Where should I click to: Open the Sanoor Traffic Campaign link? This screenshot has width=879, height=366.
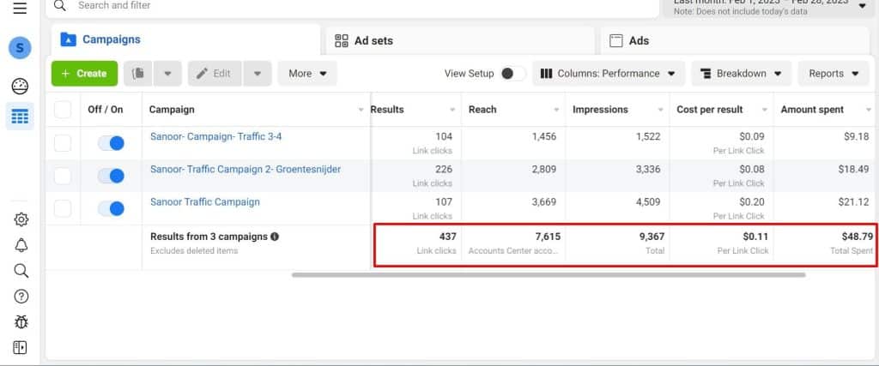205,202
